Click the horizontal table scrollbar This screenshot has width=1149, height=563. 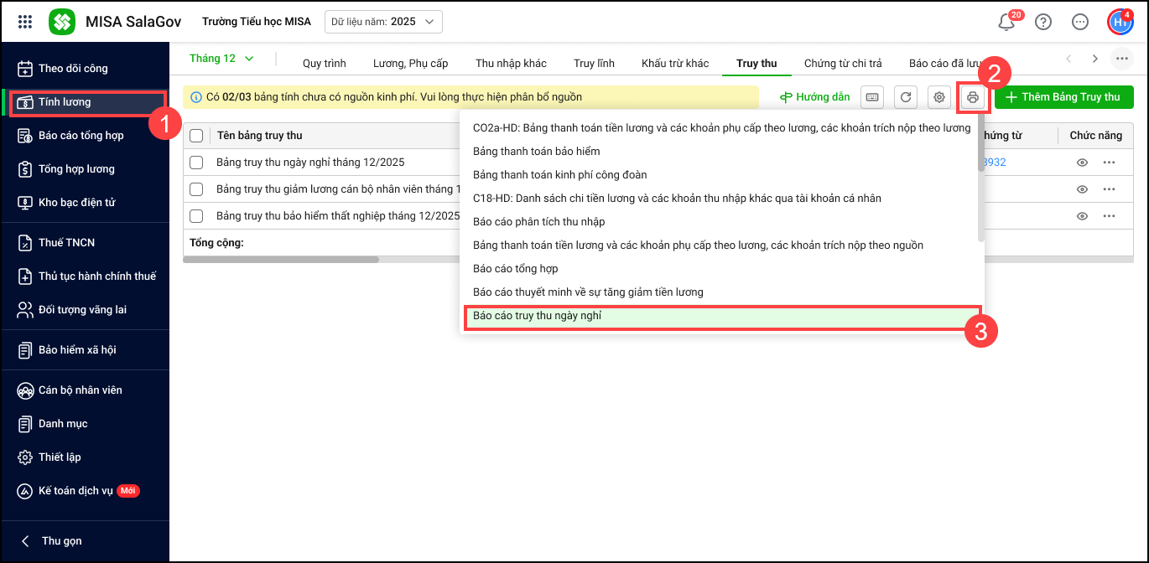[x=281, y=260]
